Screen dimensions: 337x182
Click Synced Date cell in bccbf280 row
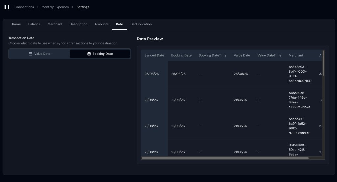(x=151, y=126)
